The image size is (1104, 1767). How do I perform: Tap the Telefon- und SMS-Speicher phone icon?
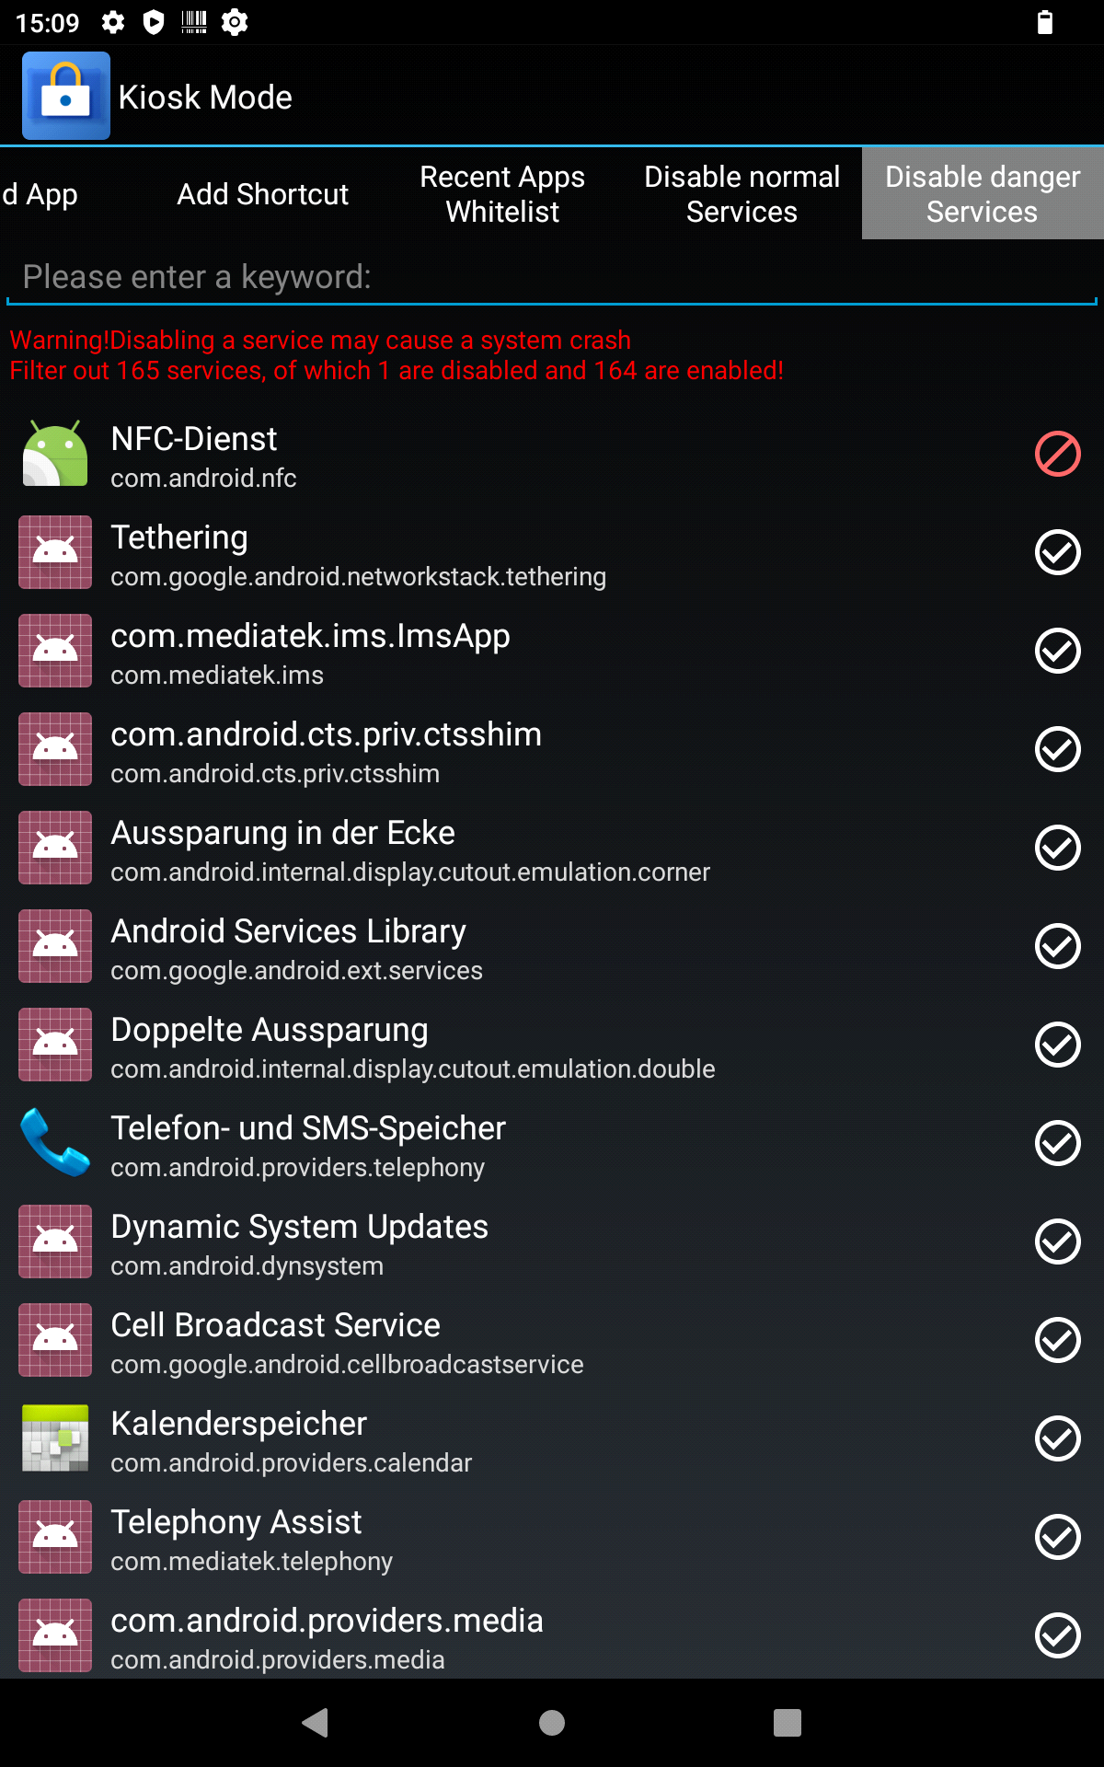coord(55,1143)
